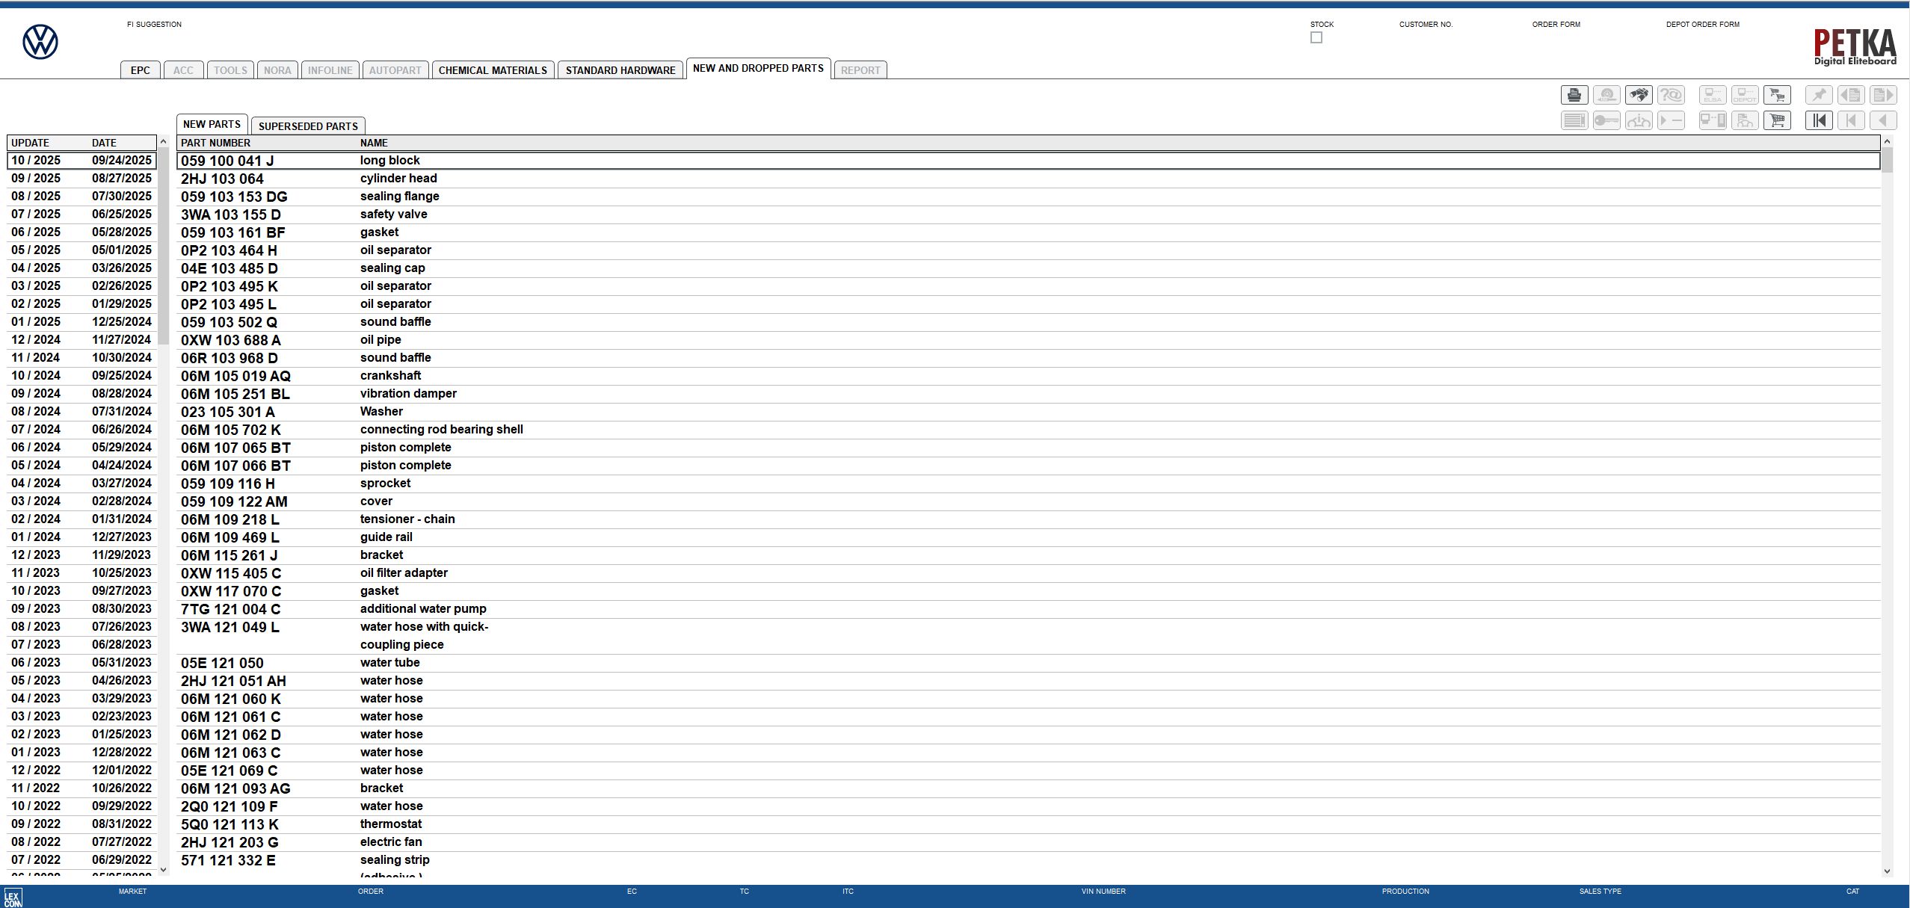Click the pushpin icon
This screenshot has height=908, width=1910.
click(1819, 95)
